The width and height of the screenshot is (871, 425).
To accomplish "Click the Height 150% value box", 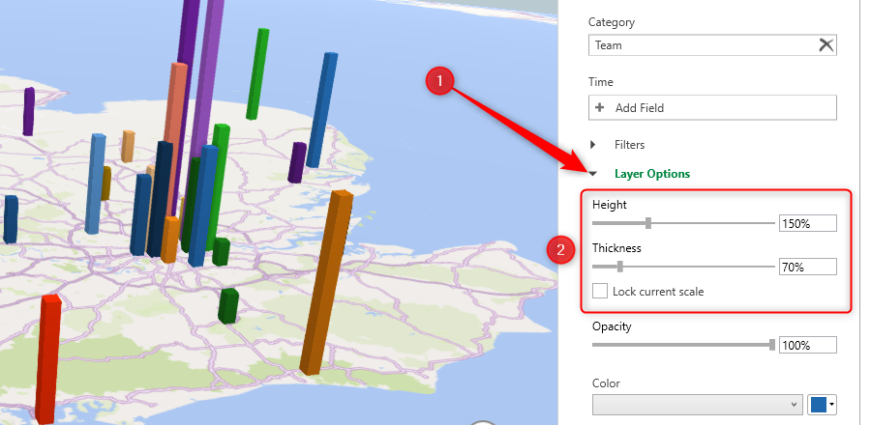I will (807, 224).
